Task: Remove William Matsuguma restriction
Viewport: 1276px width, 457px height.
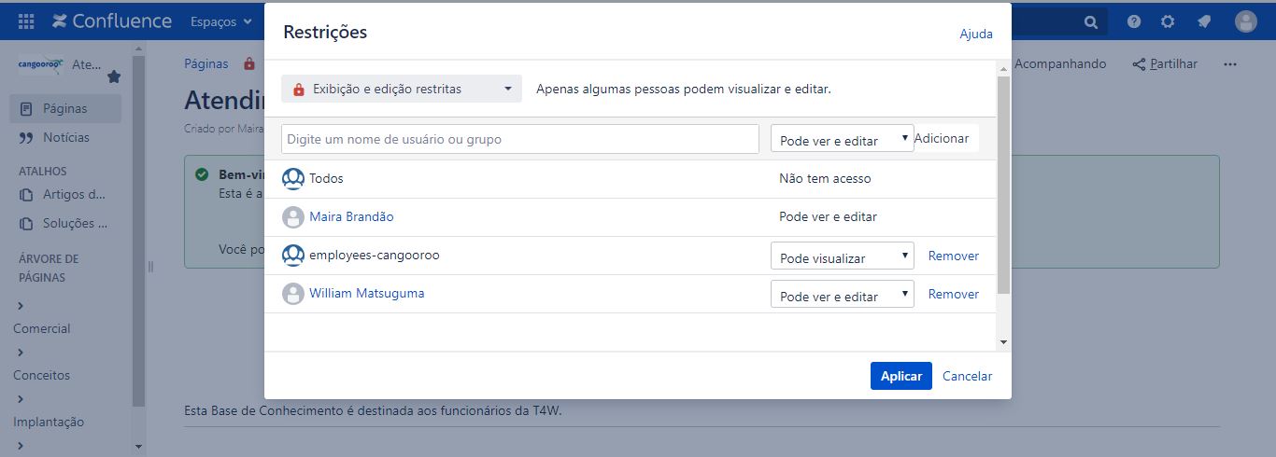Action: 954,294
